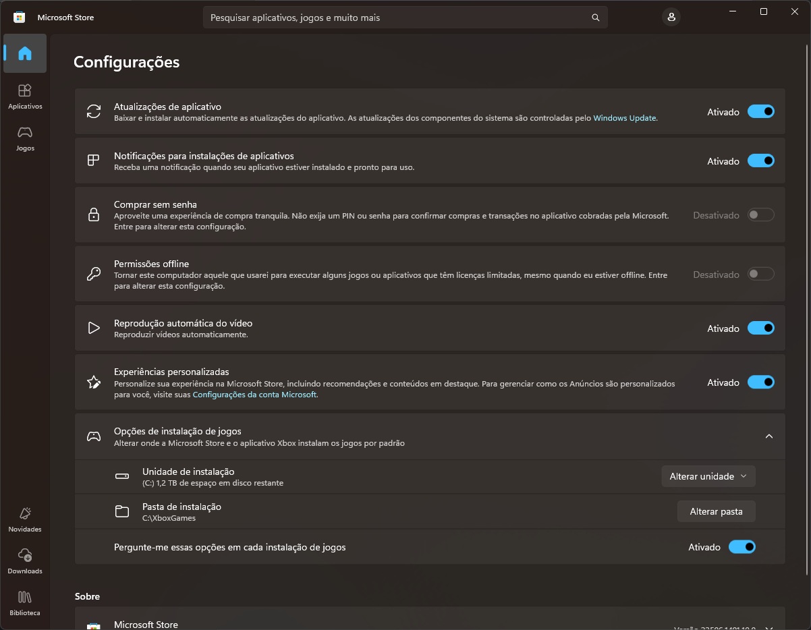Screen dimensions: 811x630
Task: Click the play icon of Reprodução automática
Action: coord(94,328)
